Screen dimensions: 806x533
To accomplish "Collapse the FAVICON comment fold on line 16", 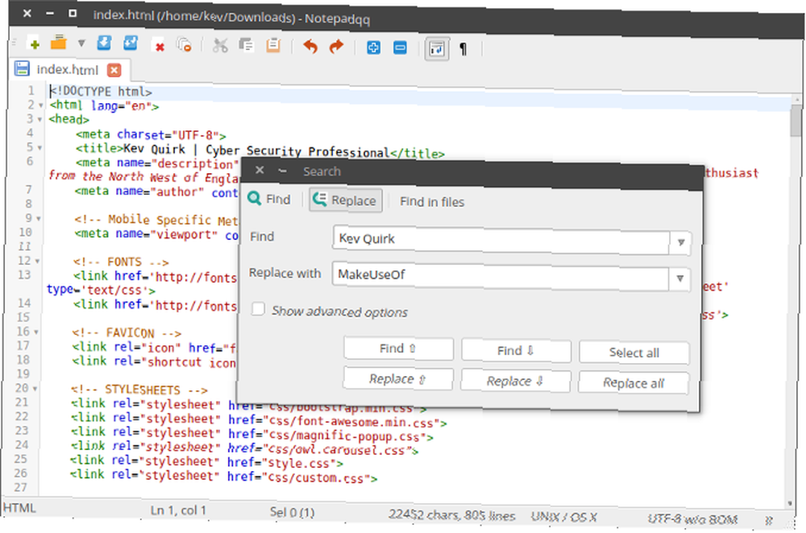I will [x=36, y=333].
